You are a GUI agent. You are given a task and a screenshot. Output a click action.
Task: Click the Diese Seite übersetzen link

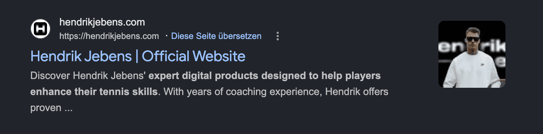[216, 36]
